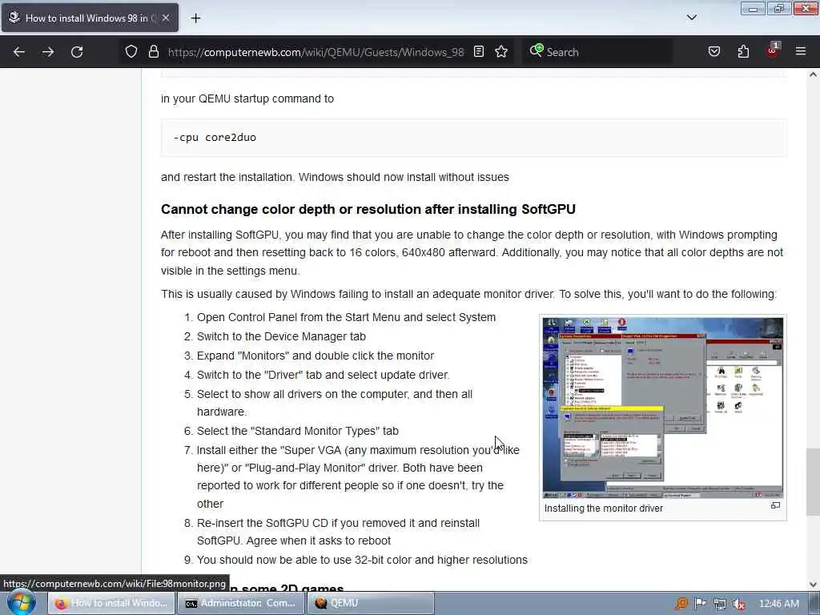Open the orange tray icon
The width and height of the screenshot is (820, 615).
click(x=681, y=604)
